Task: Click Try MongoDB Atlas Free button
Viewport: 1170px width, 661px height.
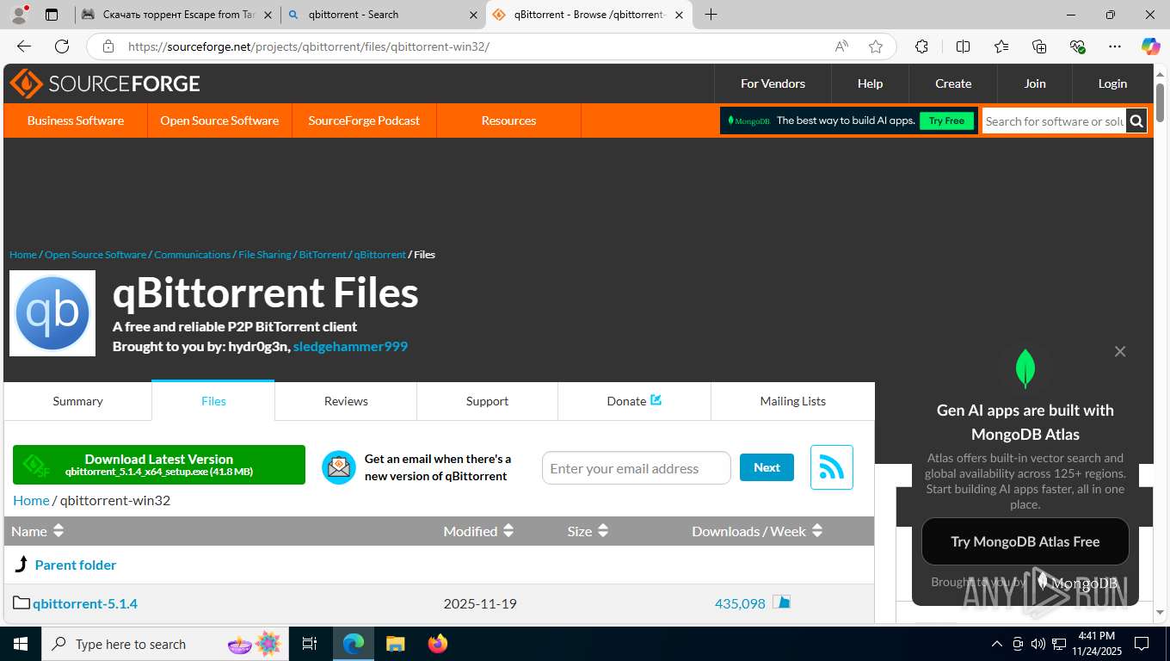Action: [1025, 541]
